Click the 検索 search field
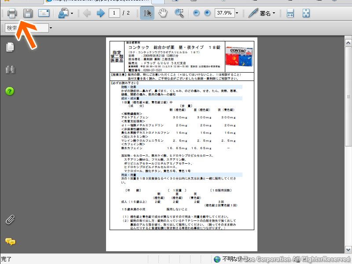Image resolution: width=352 pixels, height=264 pixels. tap(27, 28)
